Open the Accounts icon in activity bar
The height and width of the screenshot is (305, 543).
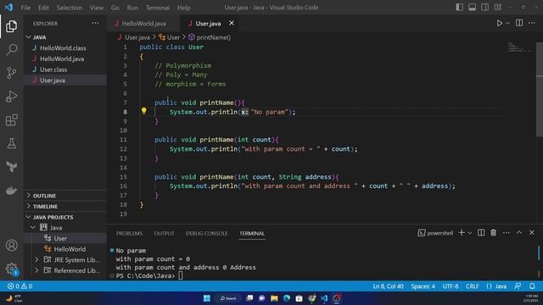[x=11, y=245]
